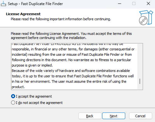155x122 pixels.
Task: Click text "Please read the following important information"
Action: pos(47,19)
